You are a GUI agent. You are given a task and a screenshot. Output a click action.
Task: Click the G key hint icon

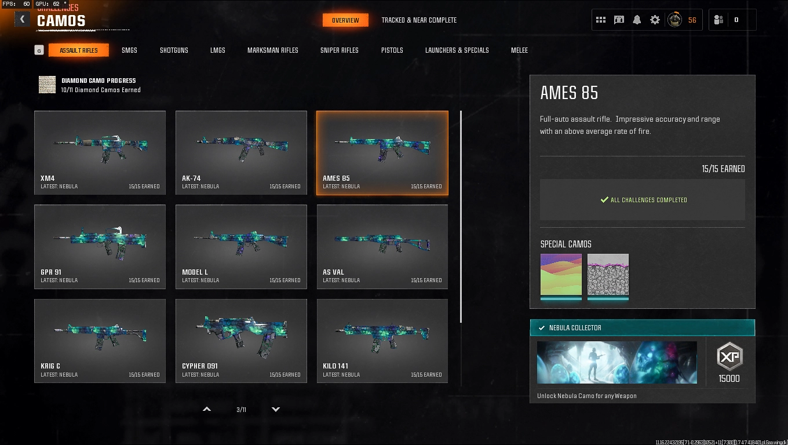point(39,50)
